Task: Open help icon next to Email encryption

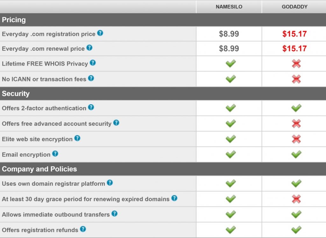Action: pyautogui.click(x=55, y=153)
